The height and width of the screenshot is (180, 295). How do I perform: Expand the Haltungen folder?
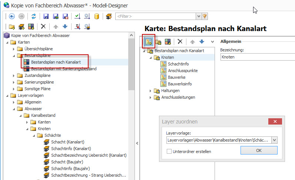(151, 91)
